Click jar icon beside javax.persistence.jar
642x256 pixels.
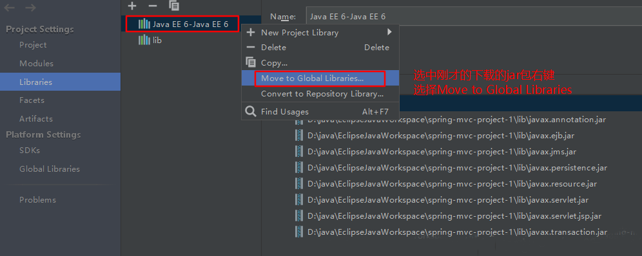point(299,168)
